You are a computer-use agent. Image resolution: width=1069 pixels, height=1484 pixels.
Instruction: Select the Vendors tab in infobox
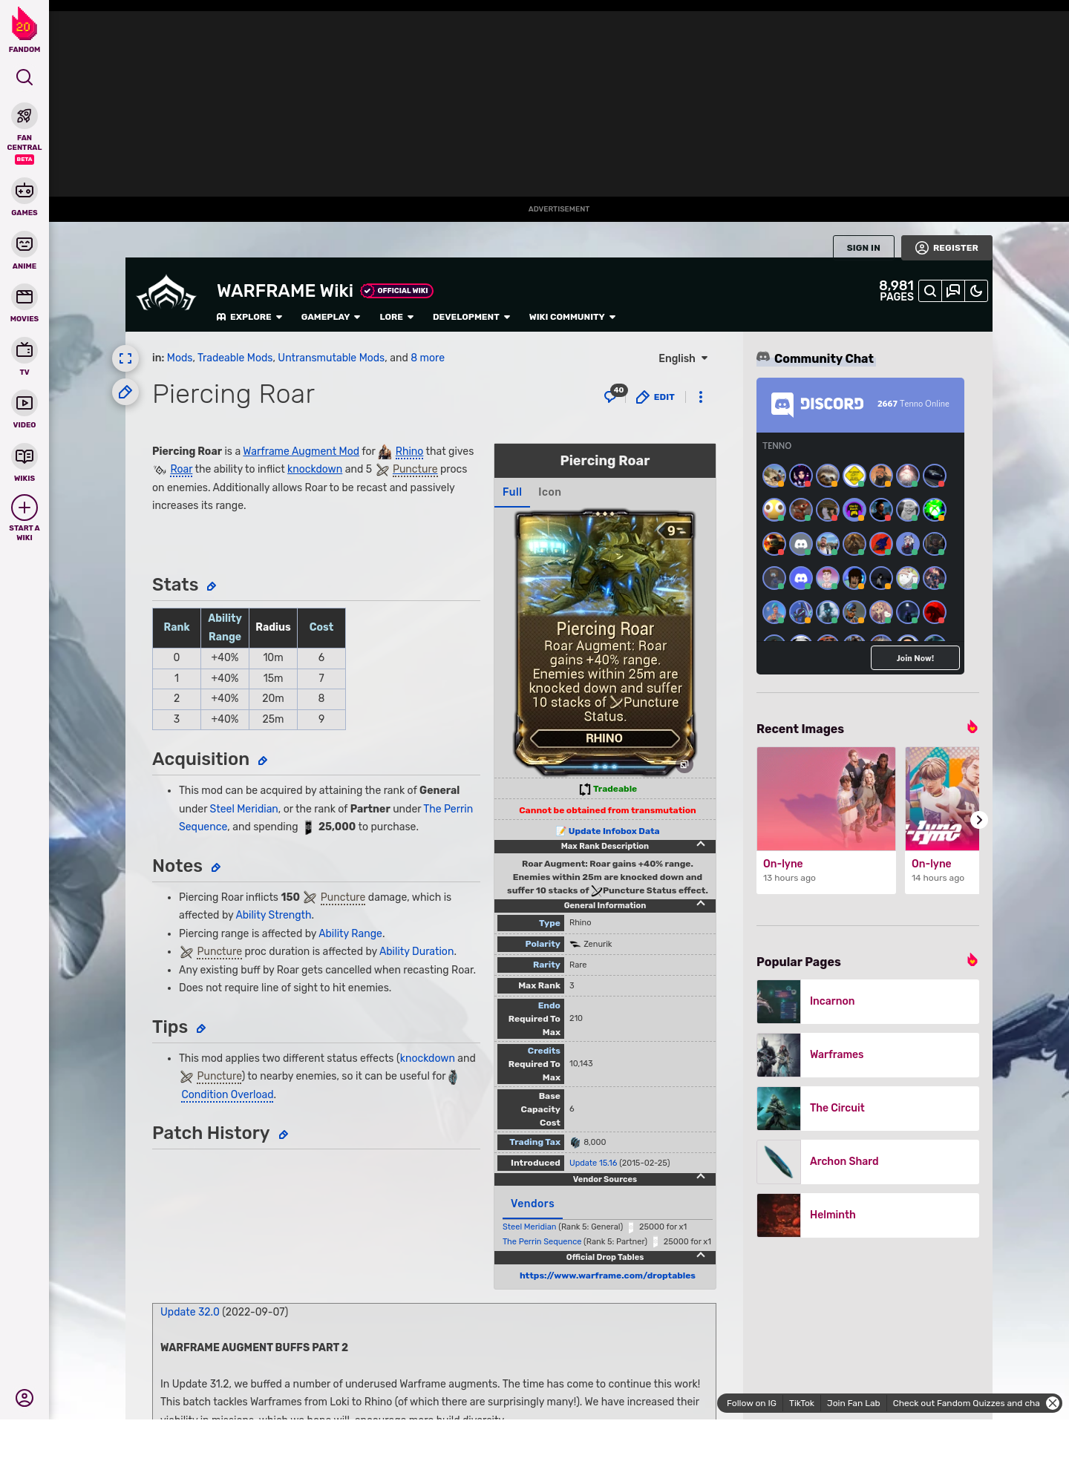coord(532,1204)
